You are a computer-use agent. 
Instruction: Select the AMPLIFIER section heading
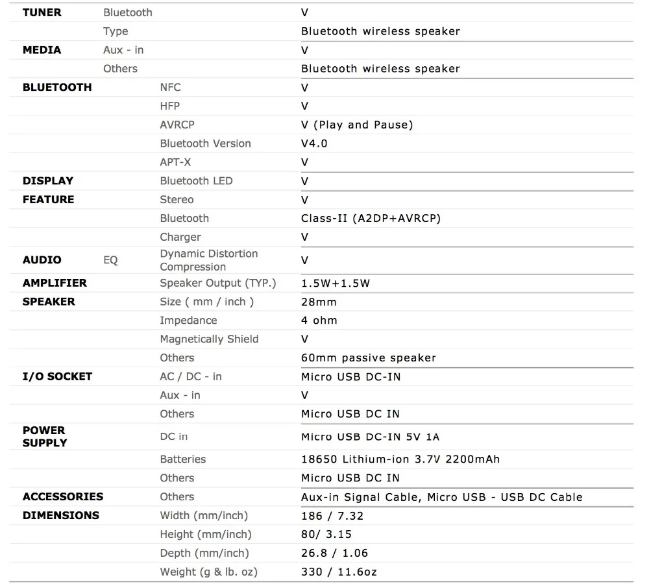coord(55,283)
